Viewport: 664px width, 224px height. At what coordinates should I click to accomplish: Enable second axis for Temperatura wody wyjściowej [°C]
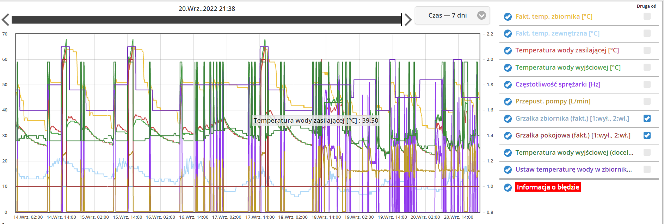647,67
